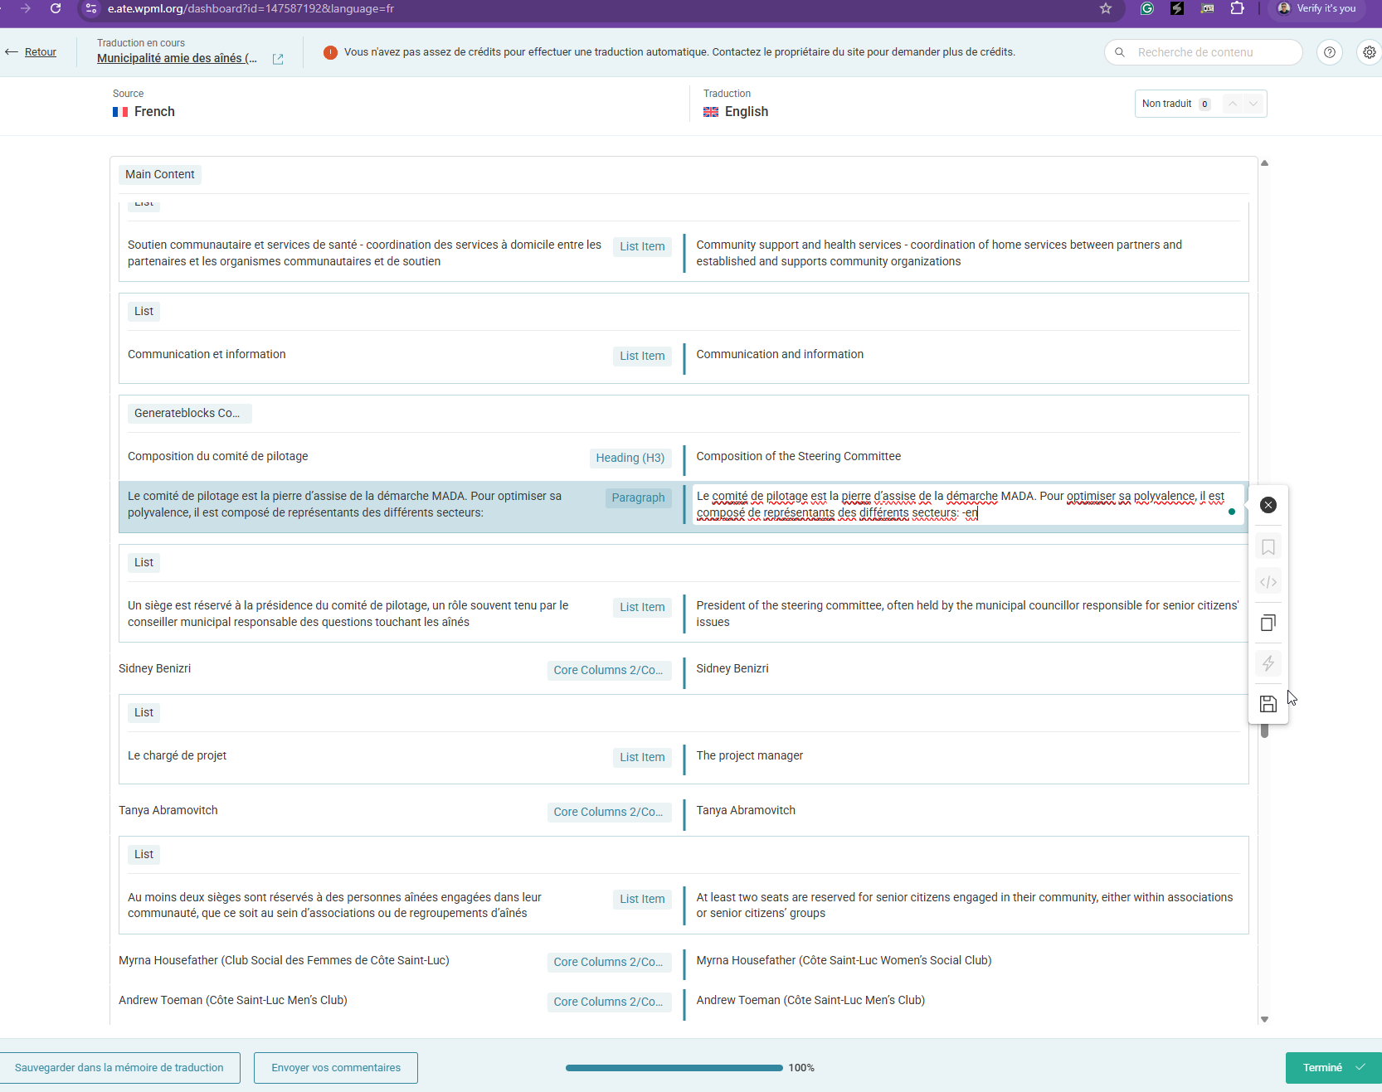Click the lightning automatic translation icon
The image size is (1382, 1092).
click(x=1268, y=663)
